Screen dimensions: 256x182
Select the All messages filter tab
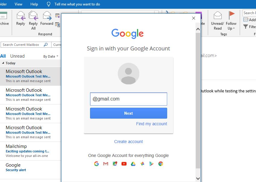coord(3,56)
